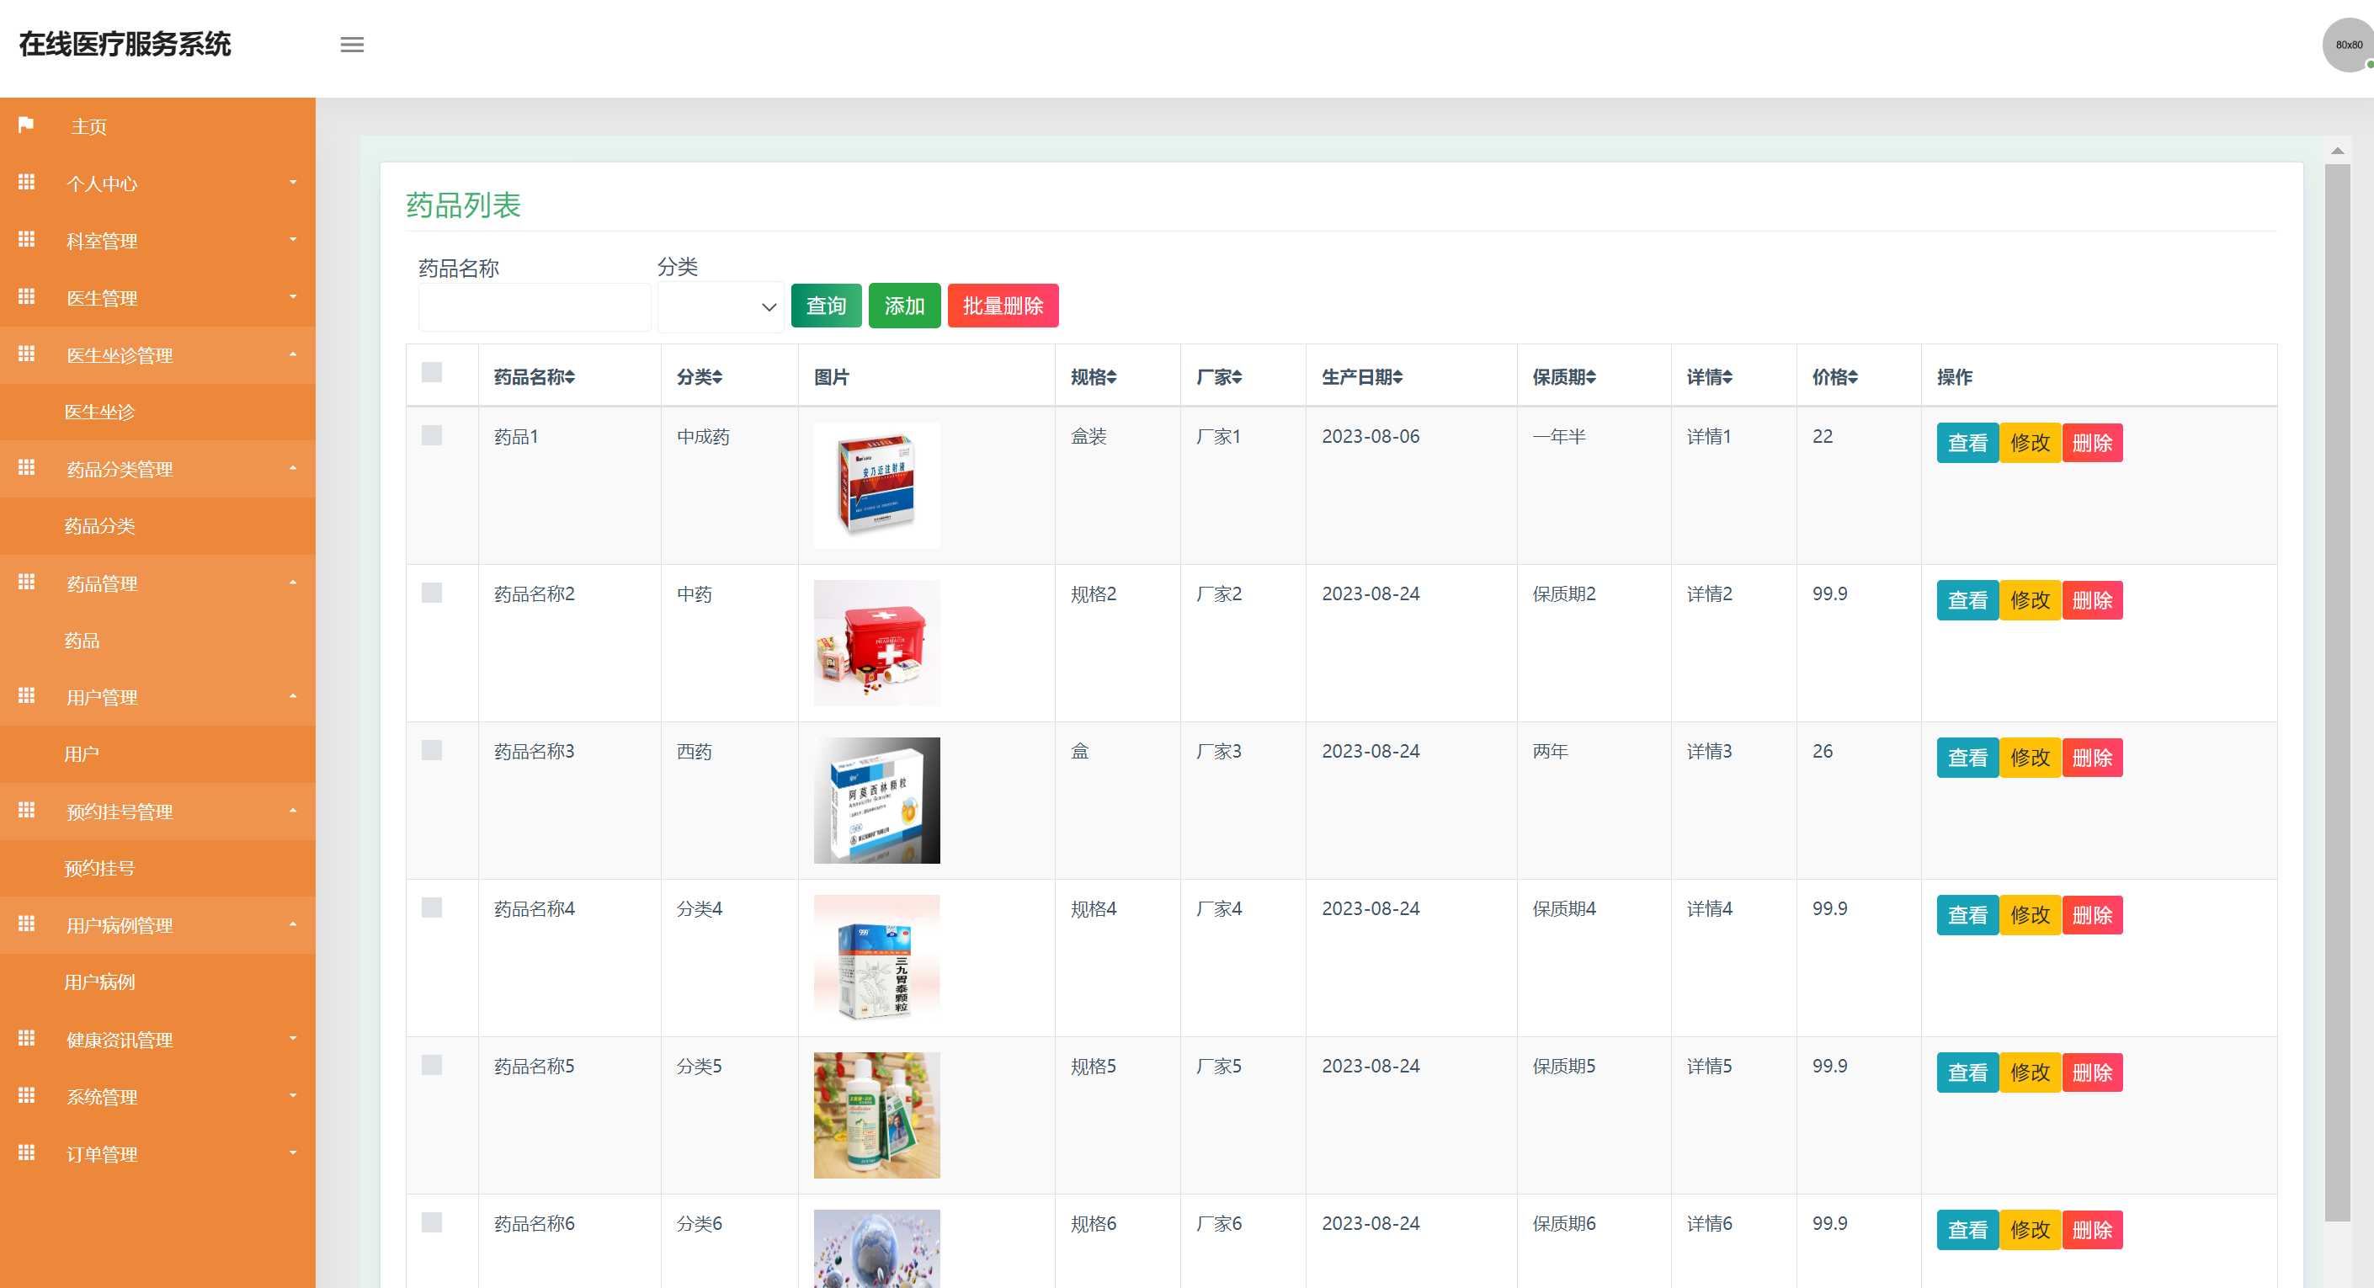Check the checkbox for row 药品名称2
The height and width of the screenshot is (1288, 2374).
[x=430, y=593]
